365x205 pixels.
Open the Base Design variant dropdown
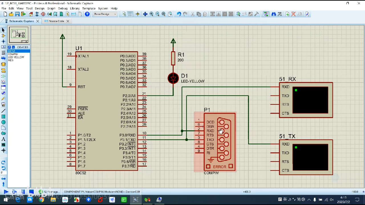coord(105,14)
